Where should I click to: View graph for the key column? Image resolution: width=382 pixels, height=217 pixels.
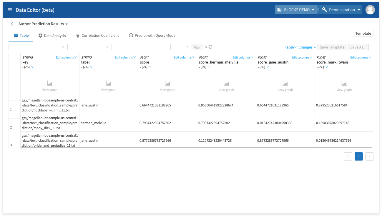[x=50, y=86]
